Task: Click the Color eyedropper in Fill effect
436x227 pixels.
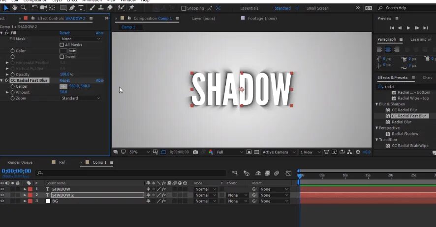Action: 72,50
